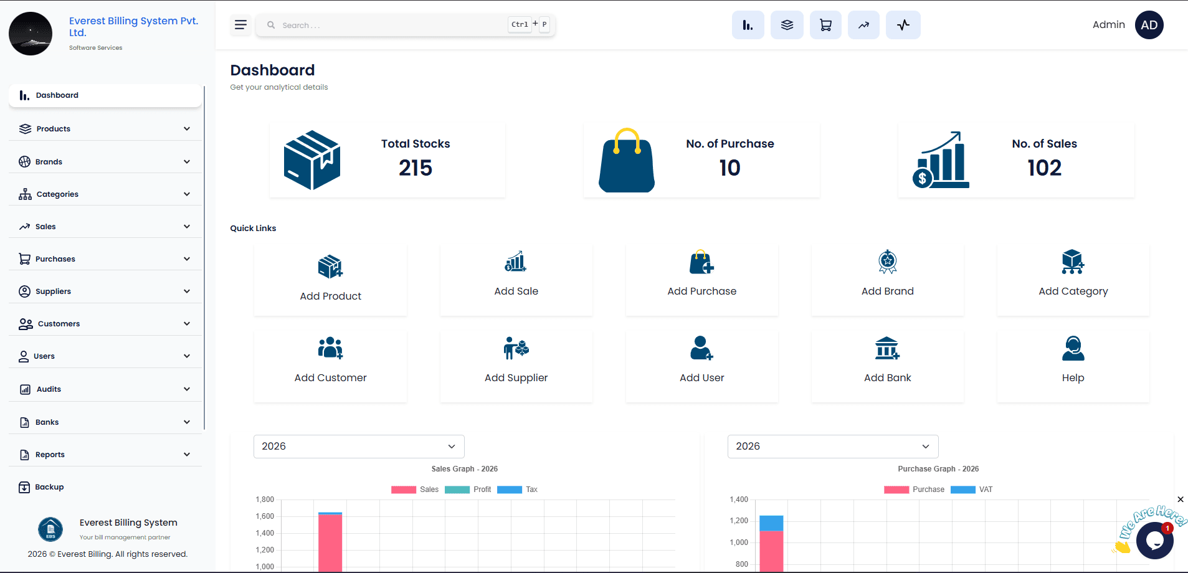The image size is (1188, 573).
Task: Open the chat support bubble icon
Action: click(x=1154, y=540)
